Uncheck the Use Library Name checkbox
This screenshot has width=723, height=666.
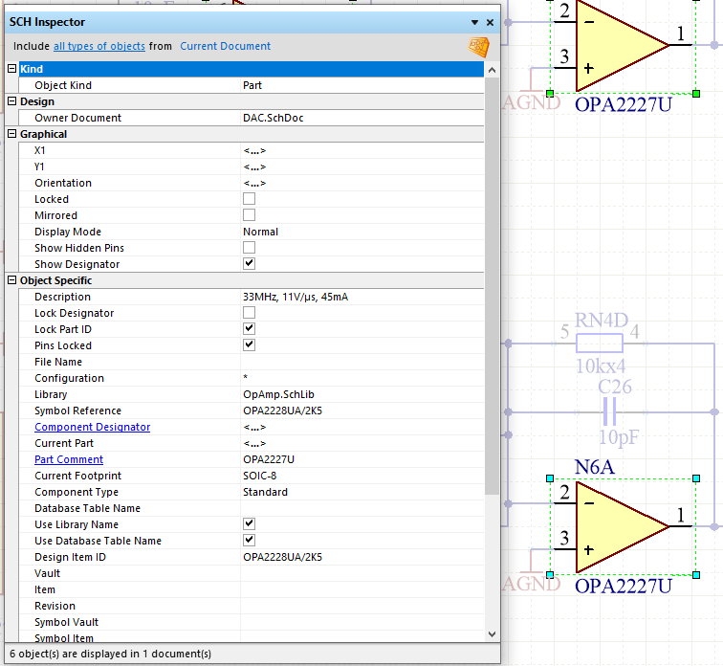[249, 524]
